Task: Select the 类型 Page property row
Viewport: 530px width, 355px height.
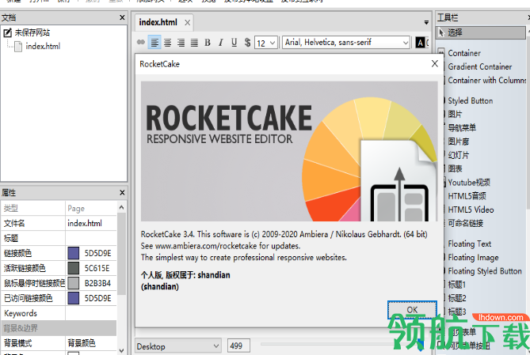Action: 59,208
